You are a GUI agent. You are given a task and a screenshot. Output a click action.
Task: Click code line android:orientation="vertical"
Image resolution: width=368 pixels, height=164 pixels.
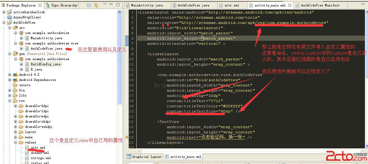pos(186,43)
